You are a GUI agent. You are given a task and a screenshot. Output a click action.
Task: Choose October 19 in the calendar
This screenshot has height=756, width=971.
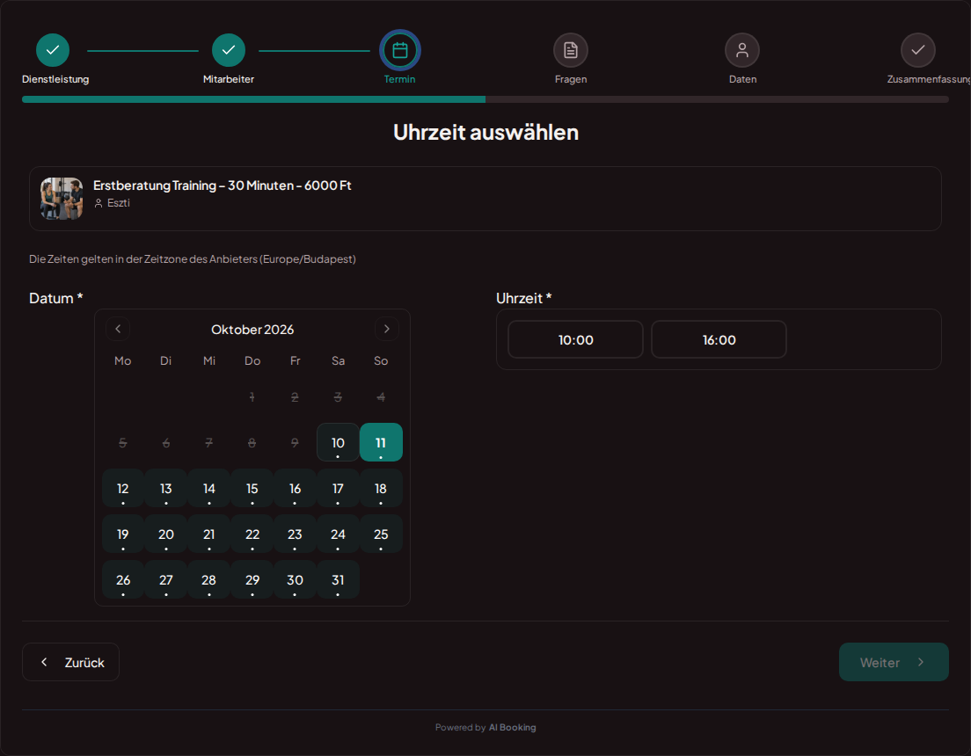tap(123, 534)
